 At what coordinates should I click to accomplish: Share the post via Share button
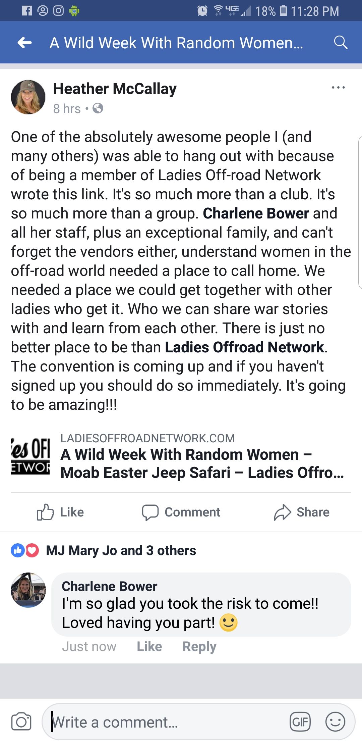[302, 512]
